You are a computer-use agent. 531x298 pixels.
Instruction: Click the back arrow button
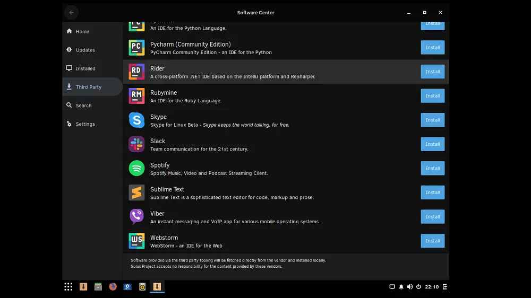tap(71, 13)
